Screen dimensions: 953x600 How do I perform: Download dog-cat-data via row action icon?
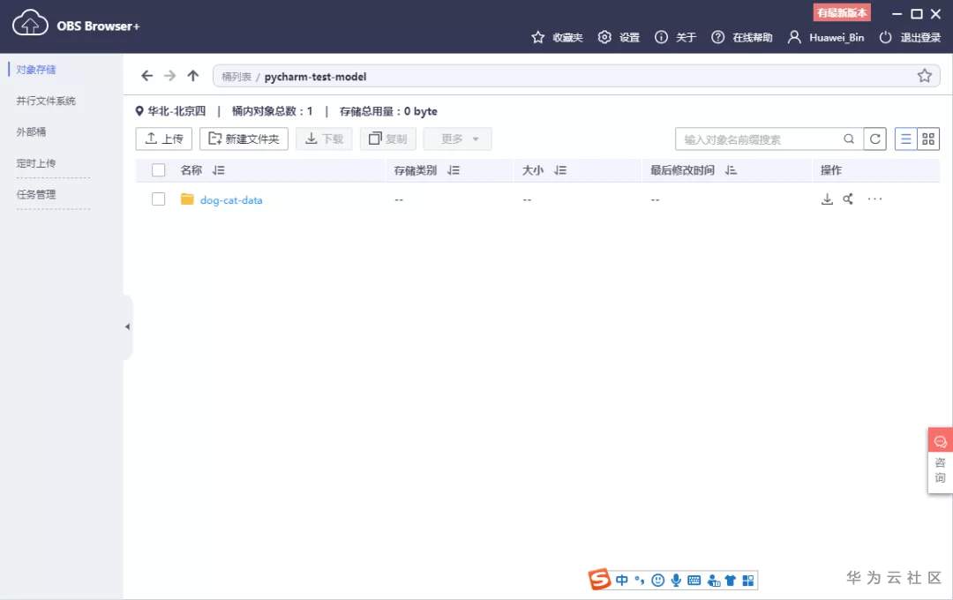(x=827, y=199)
